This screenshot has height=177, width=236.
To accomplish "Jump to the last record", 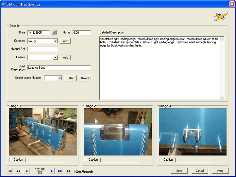I will pyautogui.click(x=68, y=171).
